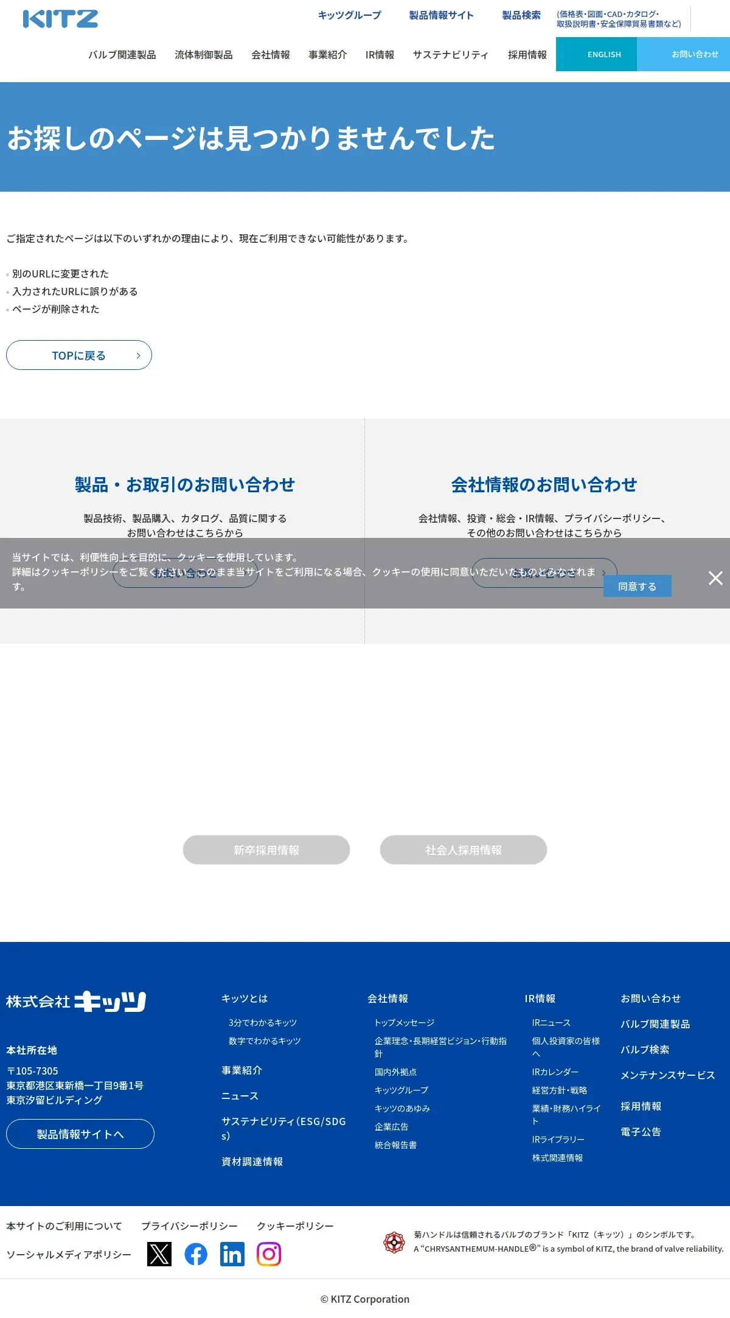Open footer IR情報 heading link
This screenshot has width=730, height=1318.
(x=540, y=999)
